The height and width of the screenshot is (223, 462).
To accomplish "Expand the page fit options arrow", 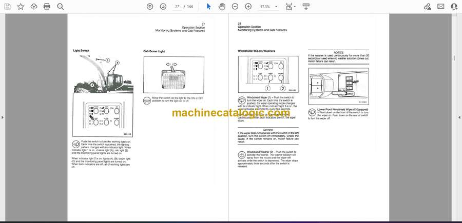I will [x=295, y=7].
